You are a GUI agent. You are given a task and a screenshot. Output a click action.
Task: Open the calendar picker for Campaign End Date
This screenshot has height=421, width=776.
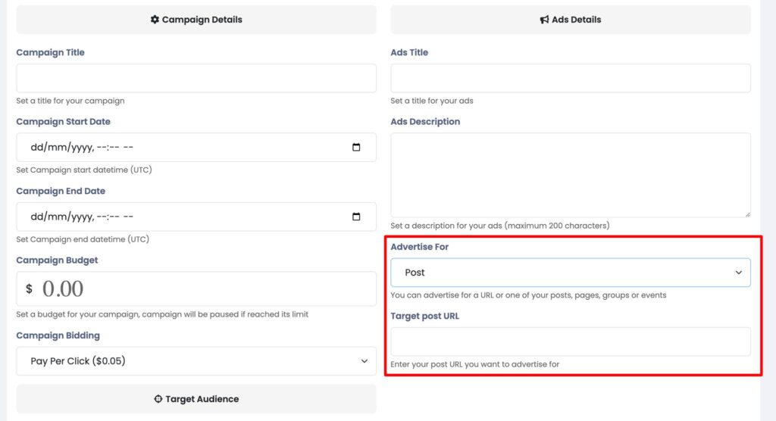[x=356, y=217]
